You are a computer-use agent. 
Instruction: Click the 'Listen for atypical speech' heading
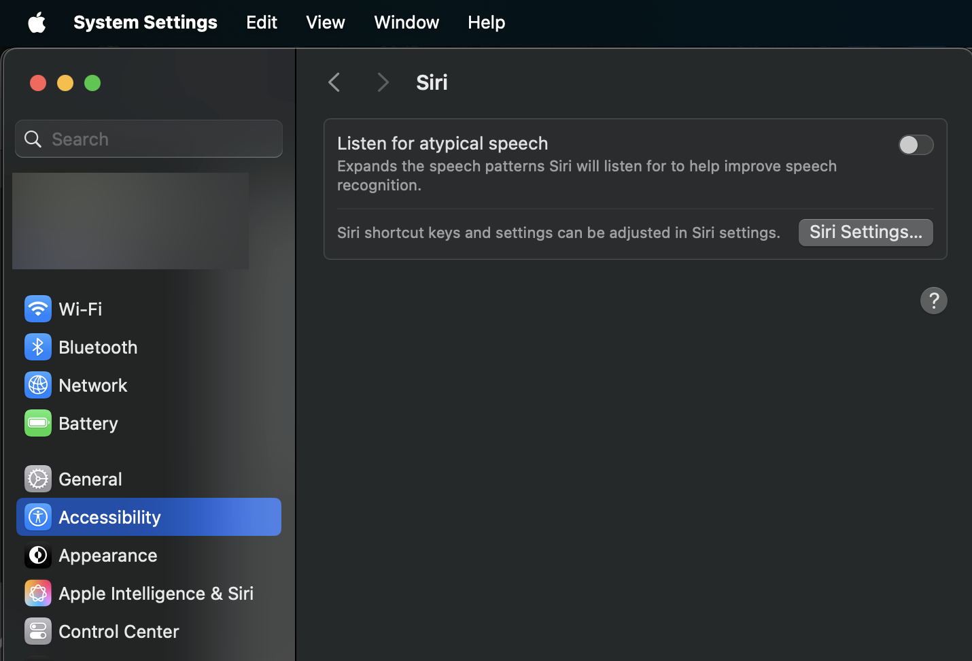pos(442,143)
